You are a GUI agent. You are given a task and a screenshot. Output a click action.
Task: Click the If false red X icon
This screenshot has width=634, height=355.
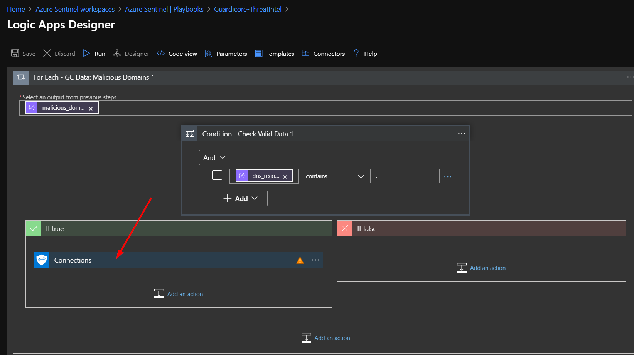pos(345,228)
